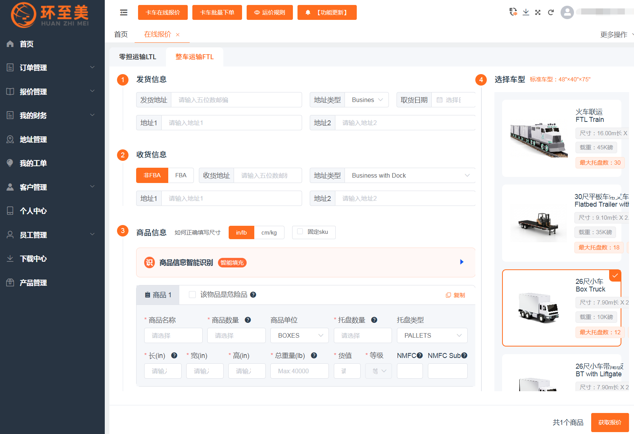This screenshot has width=634, height=434.
Task: Click the 复制 copy link
Action: (455, 295)
